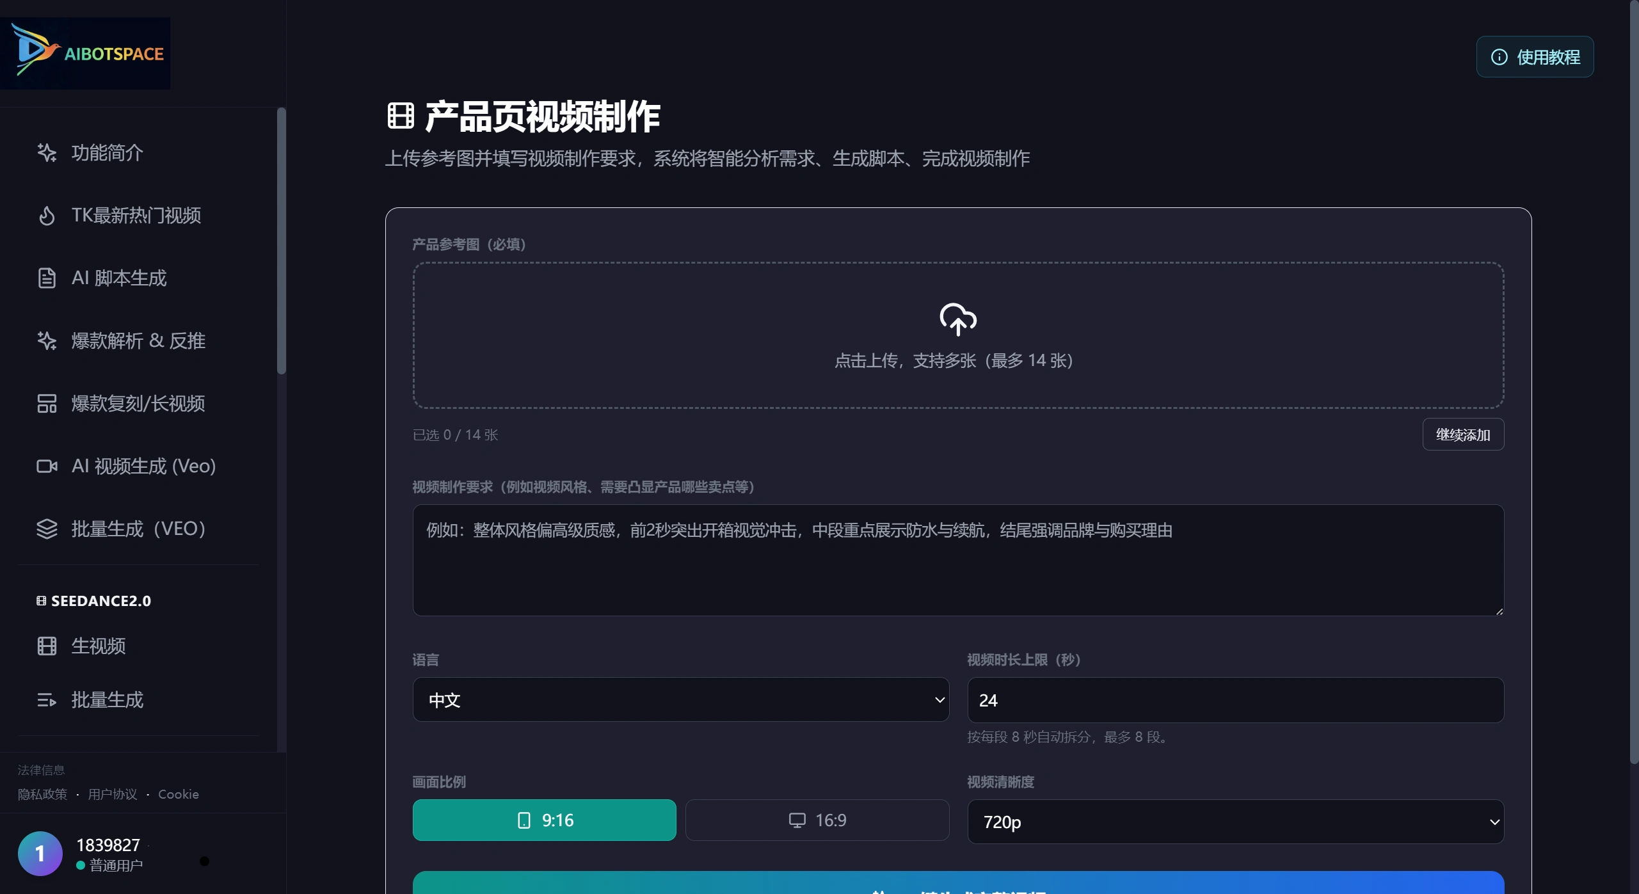The width and height of the screenshot is (1639, 894).
Task: Select the 9:16 aspect ratio option
Action: click(544, 820)
